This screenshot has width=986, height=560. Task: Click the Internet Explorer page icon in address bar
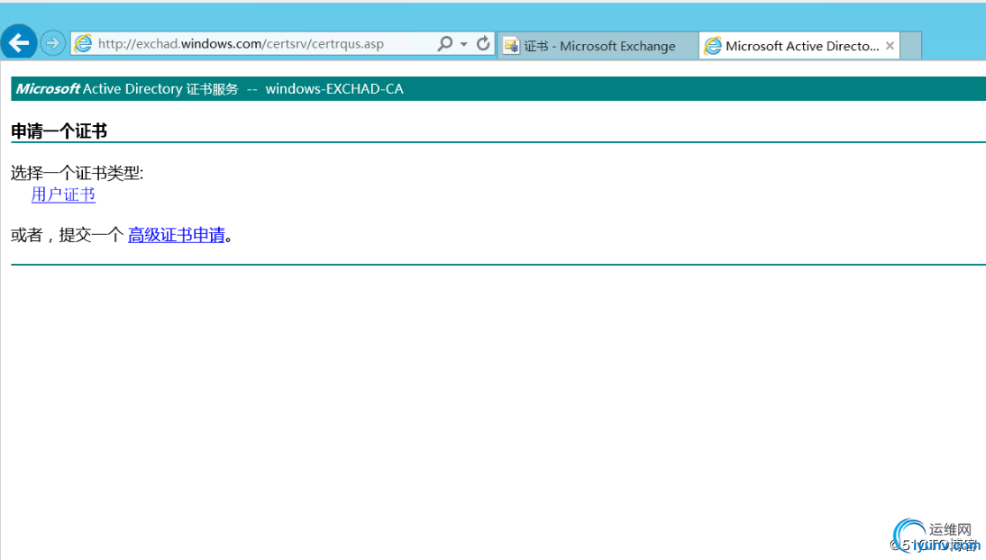point(83,43)
